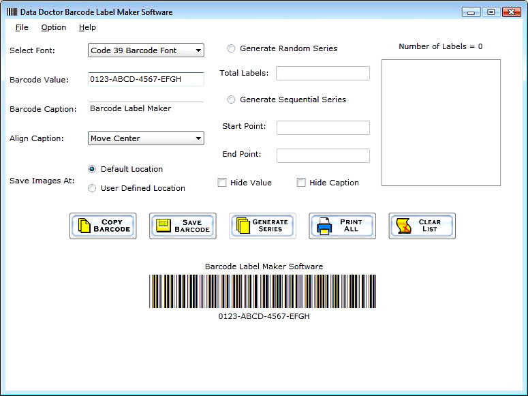The width and height of the screenshot is (528, 396).
Task: Open the File menu
Action: click(x=22, y=27)
